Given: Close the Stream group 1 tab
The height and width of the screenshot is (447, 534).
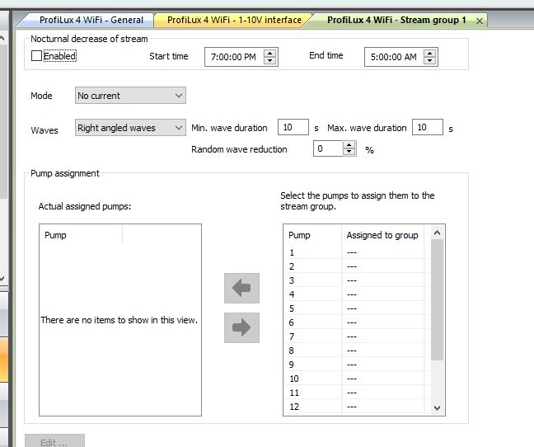Looking at the screenshot, I should coord(479,21).
